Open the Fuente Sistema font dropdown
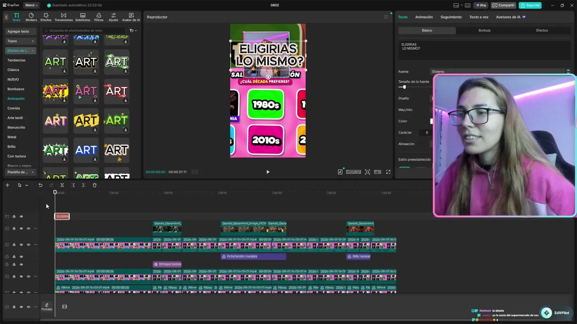The width and height of the screenshot is (577, 324). 500,72
